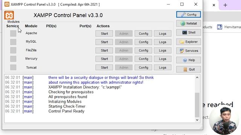Click the large orange XAMPP logo
241x135 pixels.
coord(9,15)
